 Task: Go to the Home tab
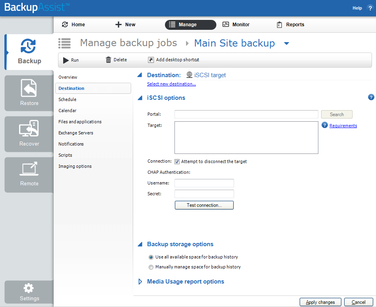tap(74, 25)
